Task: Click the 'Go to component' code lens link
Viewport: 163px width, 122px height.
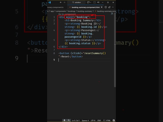Action: tap(67, 14)
